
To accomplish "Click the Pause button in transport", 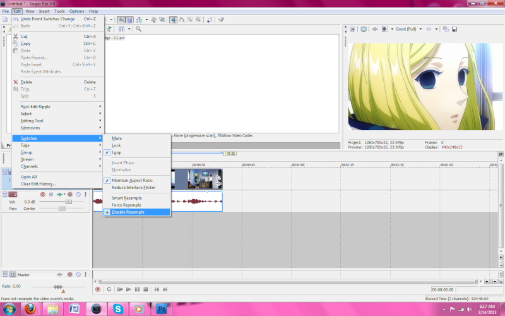I will tap(137, 289).
